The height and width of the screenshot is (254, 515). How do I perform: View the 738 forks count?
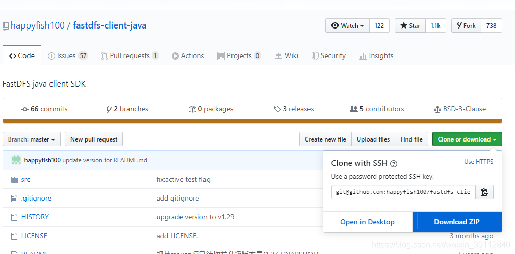(492, 25)
